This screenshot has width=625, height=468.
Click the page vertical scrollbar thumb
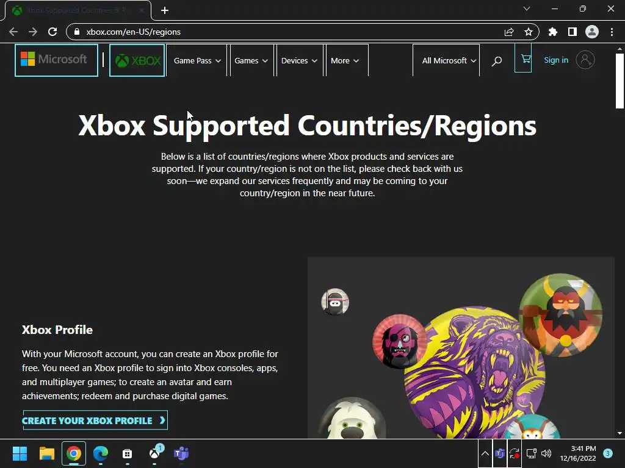(x=620, y=81)
